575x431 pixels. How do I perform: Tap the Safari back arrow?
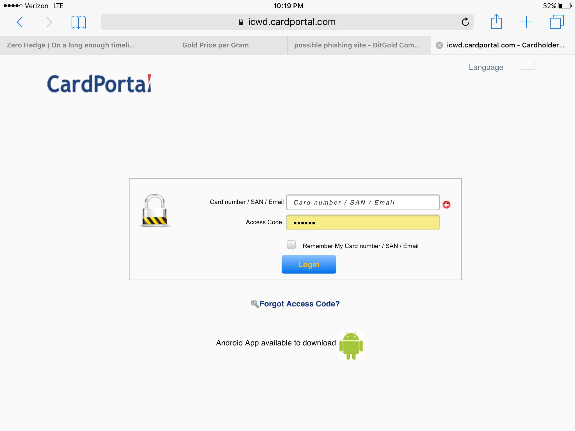(x=19, y=22)
